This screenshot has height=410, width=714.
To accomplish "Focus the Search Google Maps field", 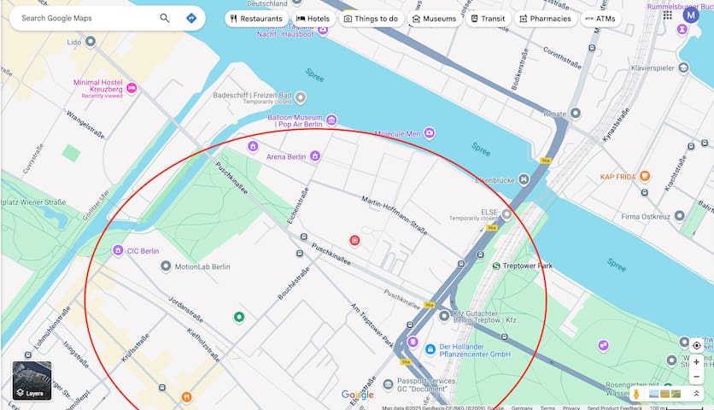I will tap(85, 18).
